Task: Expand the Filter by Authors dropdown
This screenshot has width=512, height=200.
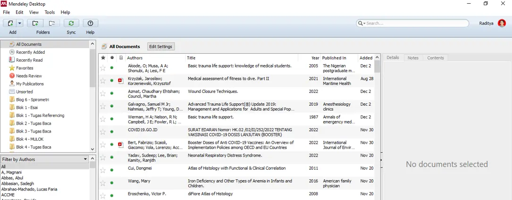Action: [x=85, y=159]
